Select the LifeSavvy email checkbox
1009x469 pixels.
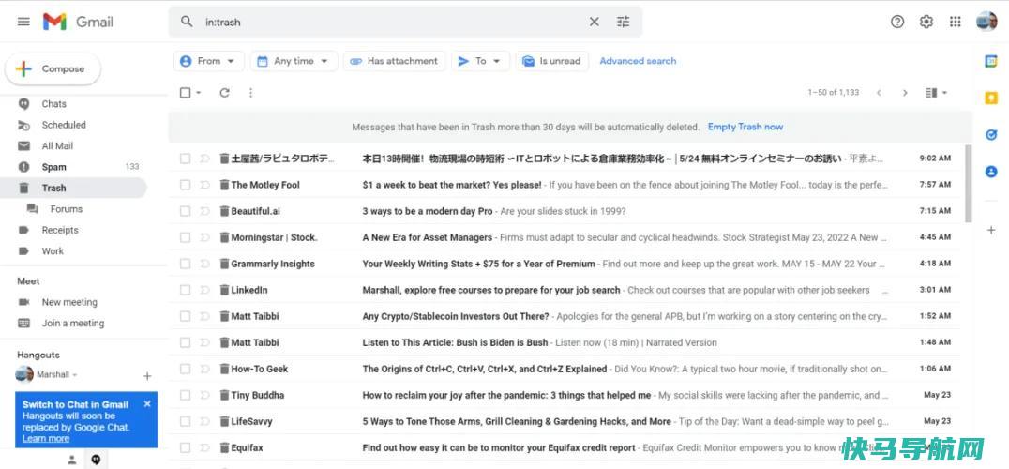point(186,421)
